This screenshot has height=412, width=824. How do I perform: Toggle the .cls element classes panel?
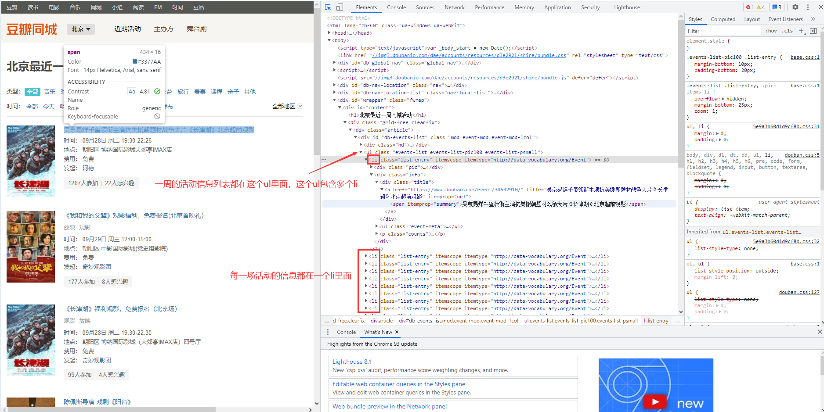coord(787,31)
